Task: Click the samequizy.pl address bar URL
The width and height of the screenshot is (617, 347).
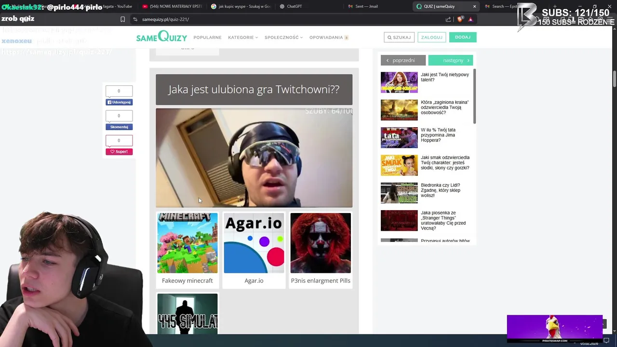Action: coord(165,19)
